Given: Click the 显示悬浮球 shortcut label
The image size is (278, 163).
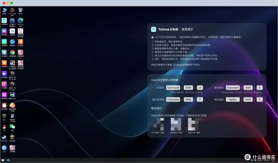Looking at the screenshot, I should click(158, 99).
